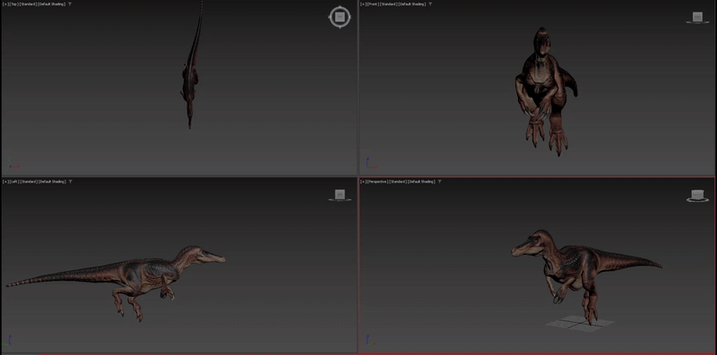Screen dimensions: 717x355
Task: Click the ViewCube in the Top viewport
Action: [x=340, y=17]
